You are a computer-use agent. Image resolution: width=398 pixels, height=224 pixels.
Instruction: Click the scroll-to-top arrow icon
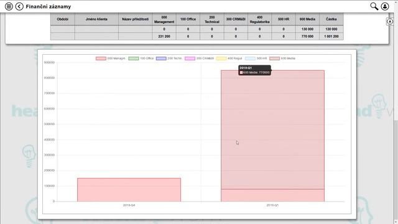point(390,22)
